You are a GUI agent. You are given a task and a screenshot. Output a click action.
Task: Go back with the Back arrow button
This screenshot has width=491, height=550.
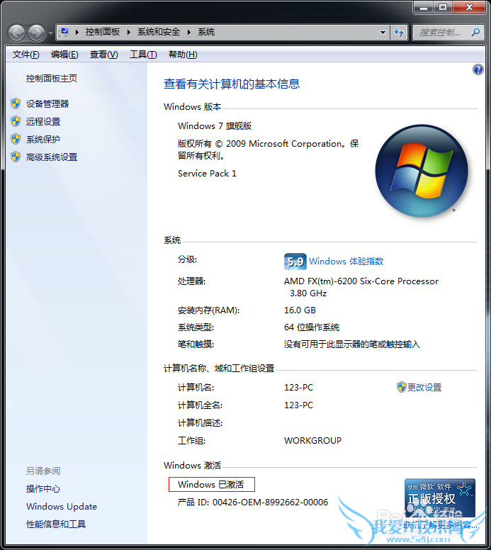pyautogui.click(x=16, y=33)
